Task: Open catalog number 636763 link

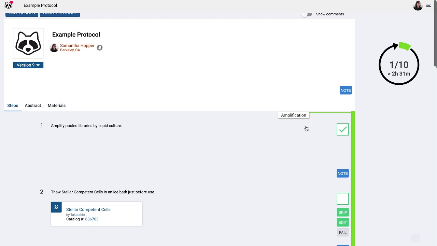Action: click(92, 219)
